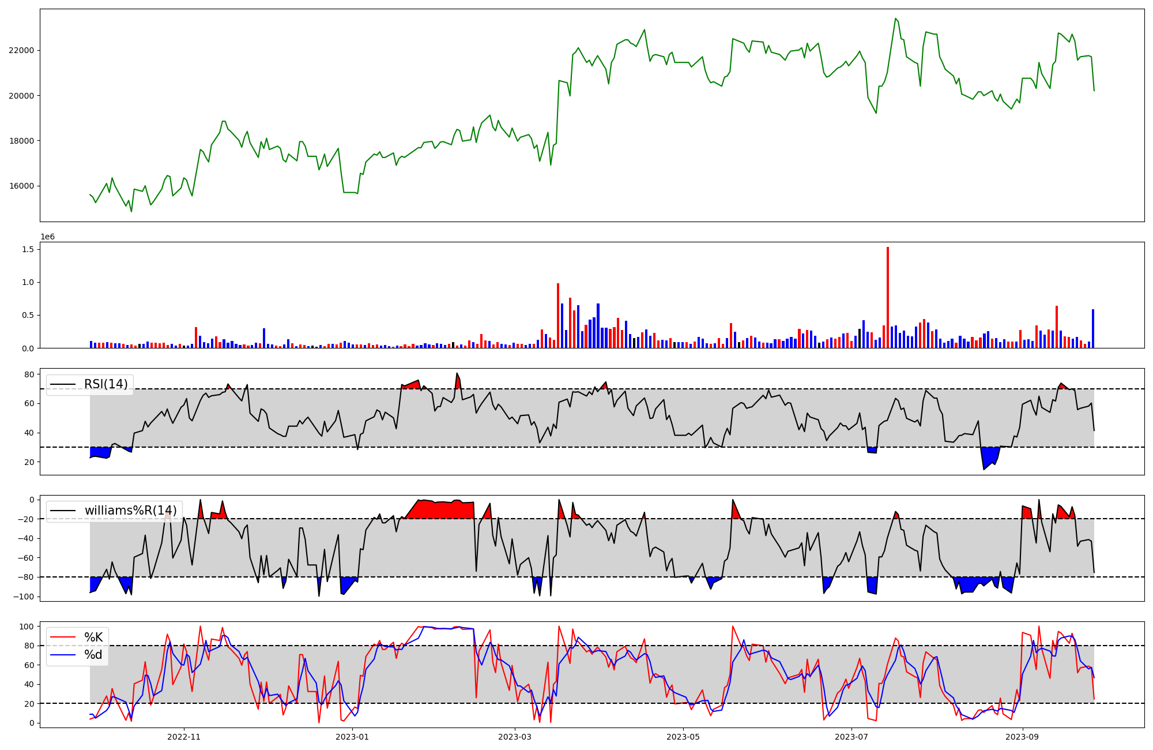Click the 2023-01 date axis label
1153x750 pixels.
[352, 737]
